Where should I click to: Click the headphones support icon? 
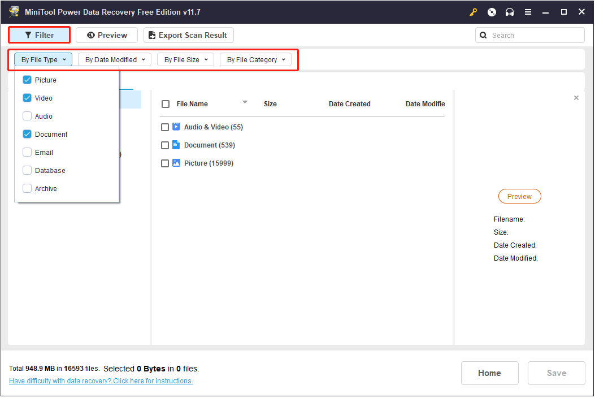click(x=510, y=12)
